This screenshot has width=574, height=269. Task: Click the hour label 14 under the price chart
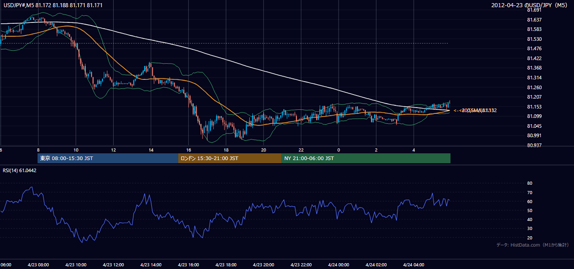151,150
